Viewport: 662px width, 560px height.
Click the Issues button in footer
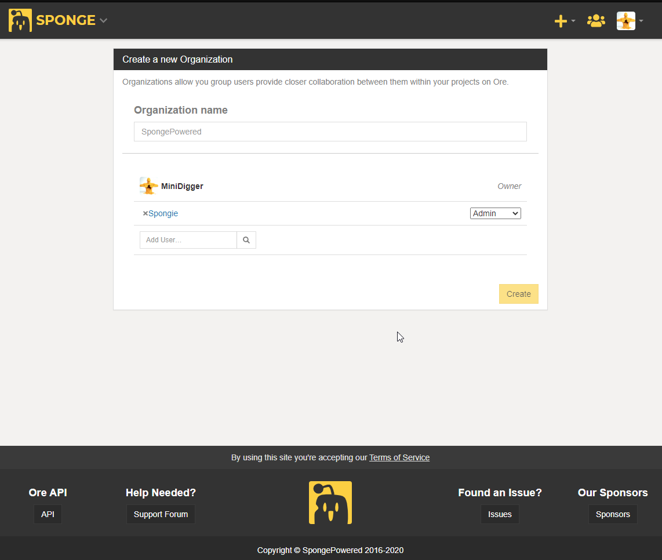click(x=500, y=514)
